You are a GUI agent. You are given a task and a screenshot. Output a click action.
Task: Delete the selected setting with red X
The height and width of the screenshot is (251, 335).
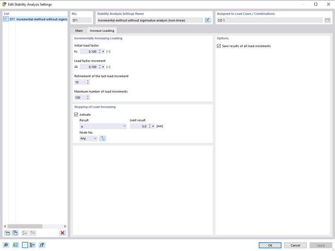63,233
